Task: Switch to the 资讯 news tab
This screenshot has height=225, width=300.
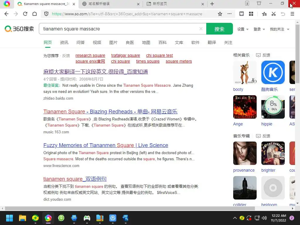Action: [x=64, y=42]
